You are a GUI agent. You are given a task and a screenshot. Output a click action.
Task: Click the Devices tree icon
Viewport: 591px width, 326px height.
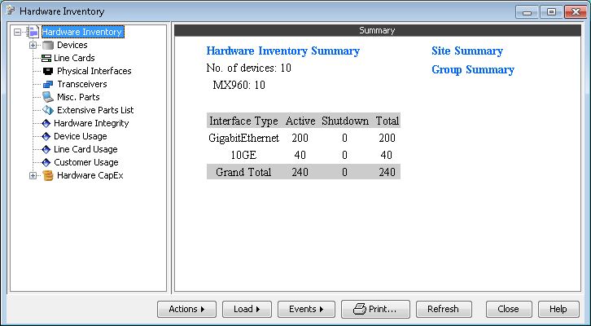pos(47,45)
